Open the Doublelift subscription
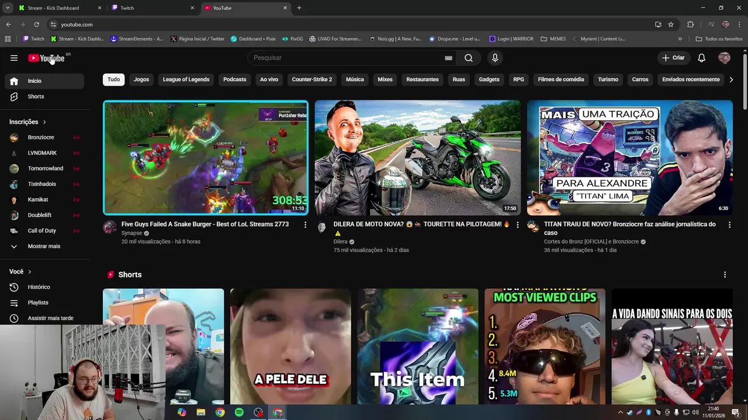 point(44,215)
